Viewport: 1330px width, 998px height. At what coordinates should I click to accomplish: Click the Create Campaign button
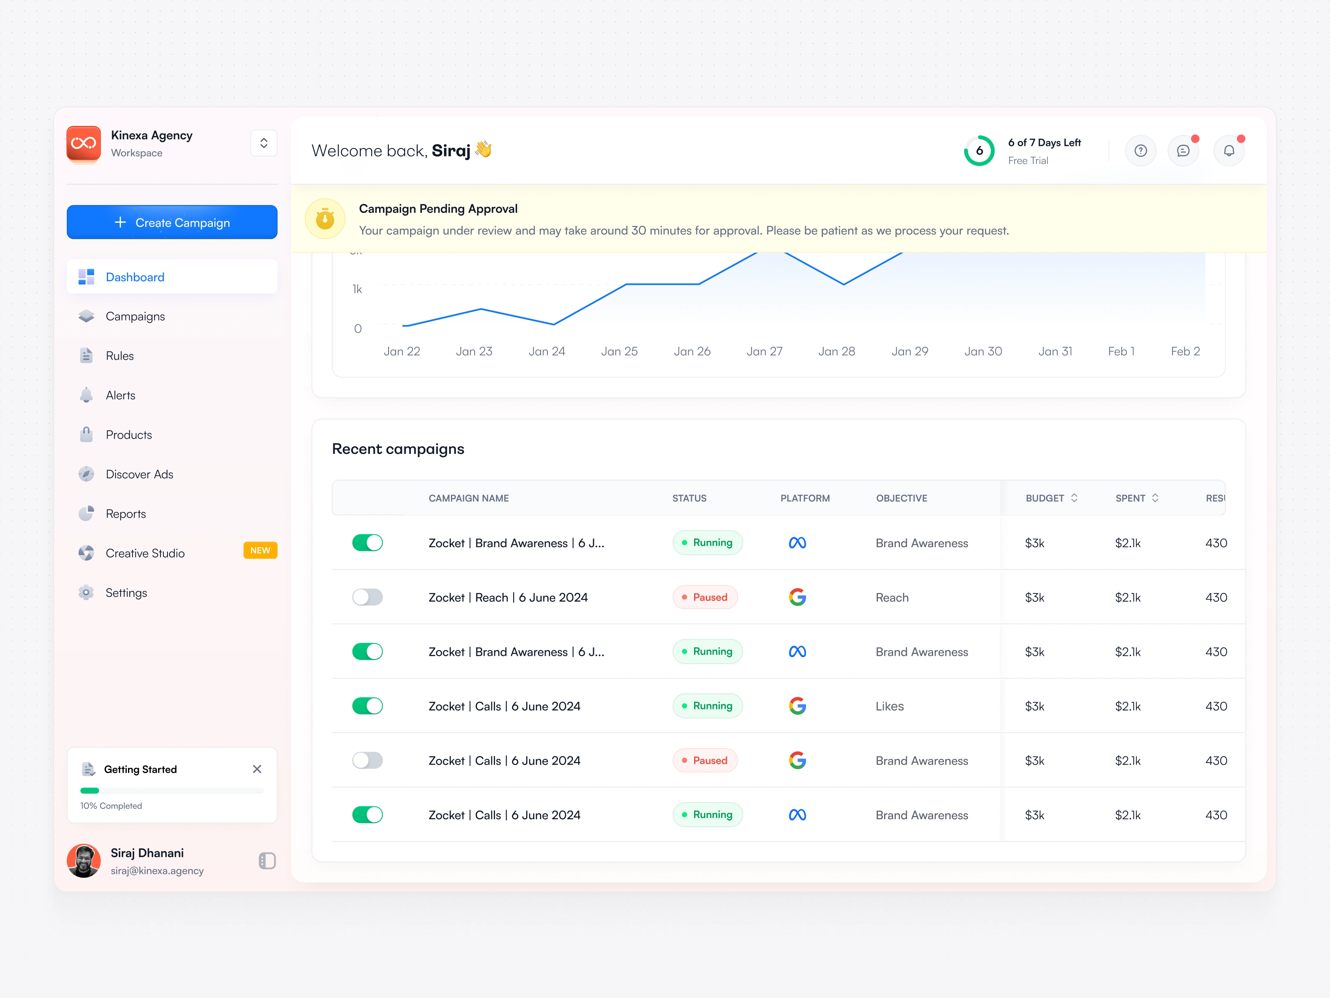coord(172,222)
